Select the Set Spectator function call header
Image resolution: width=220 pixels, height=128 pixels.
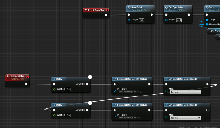pyautogui.click(x=178, y=9)
